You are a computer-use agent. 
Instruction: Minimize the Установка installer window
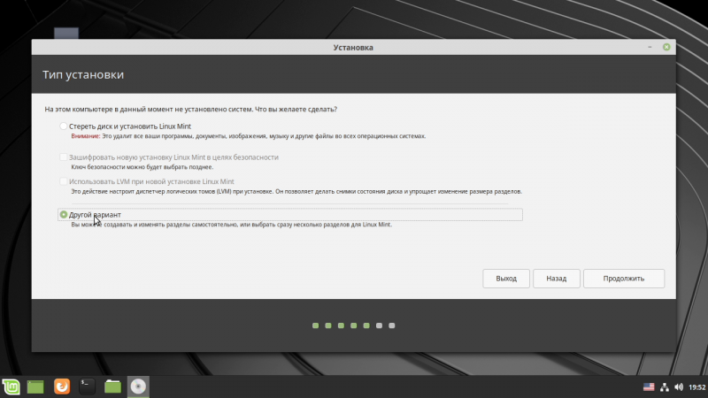point(650,47)
